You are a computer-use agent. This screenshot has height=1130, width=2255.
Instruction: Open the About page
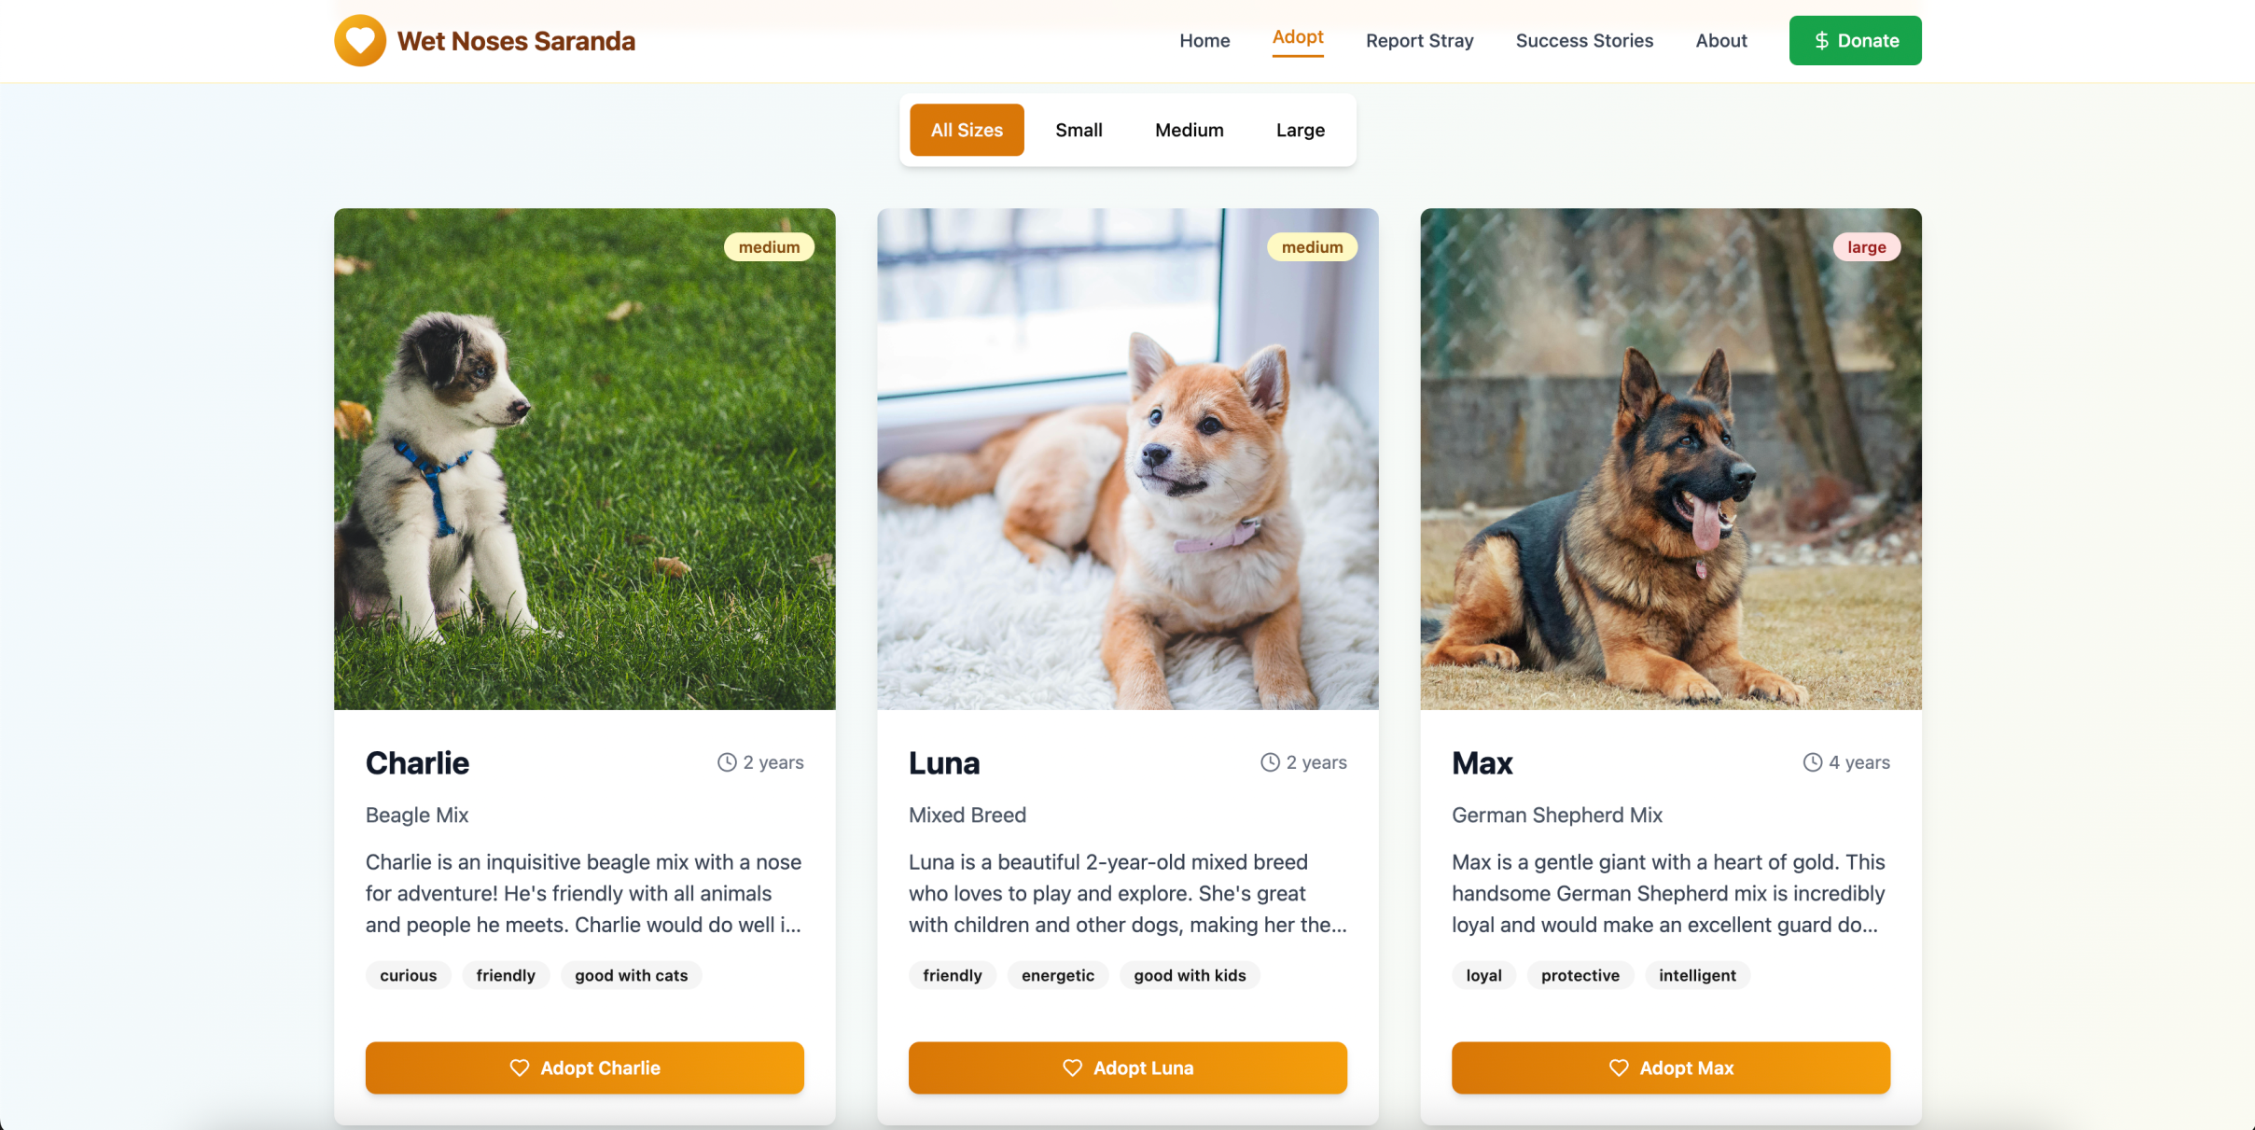[x=1720, y=40]
